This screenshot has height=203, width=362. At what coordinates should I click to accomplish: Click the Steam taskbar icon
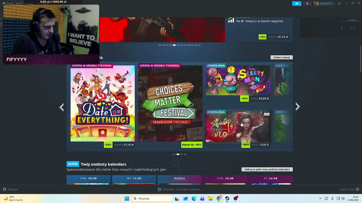coord(227,198)
